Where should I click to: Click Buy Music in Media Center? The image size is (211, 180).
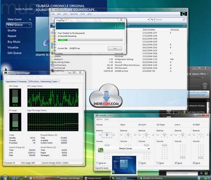14,42
